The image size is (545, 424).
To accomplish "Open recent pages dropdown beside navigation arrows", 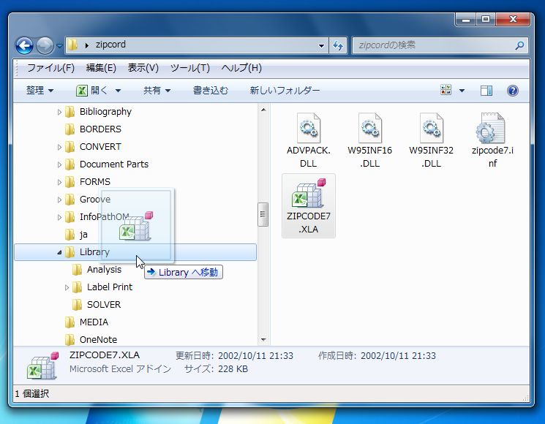I will pyautogui.click(x=59, y=45).
